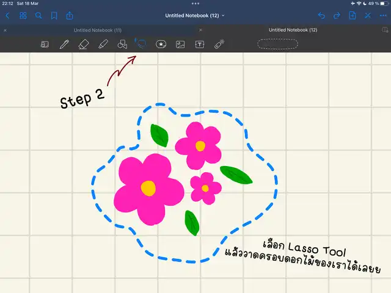Switch to the Untitled Notebook (11) tab
The width and height of the screenshot is (391, 293).
click(x=98, y=30)
